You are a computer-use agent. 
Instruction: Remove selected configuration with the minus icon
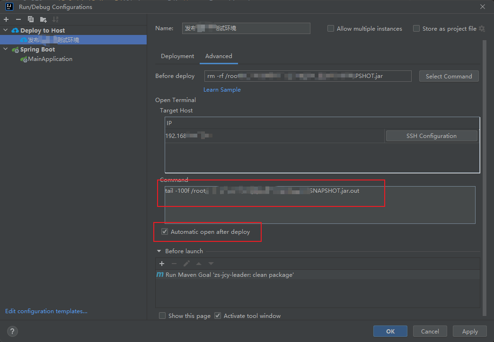pyautogui.click(x=18, y=19)
